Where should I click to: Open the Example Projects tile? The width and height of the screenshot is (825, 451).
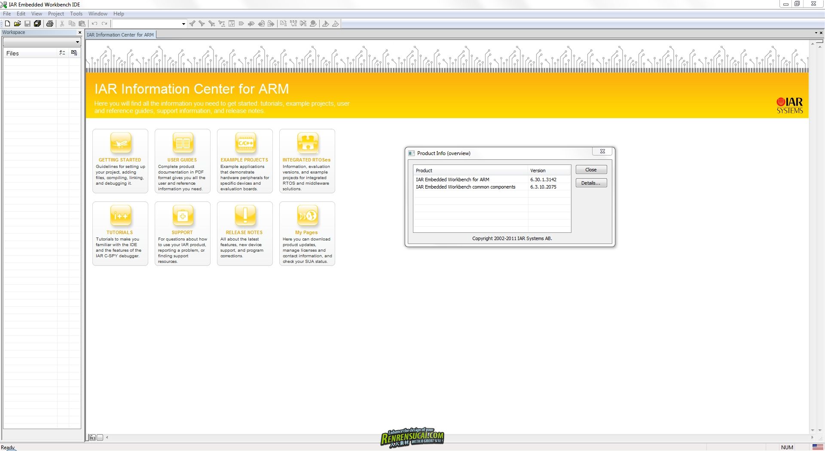245,161
